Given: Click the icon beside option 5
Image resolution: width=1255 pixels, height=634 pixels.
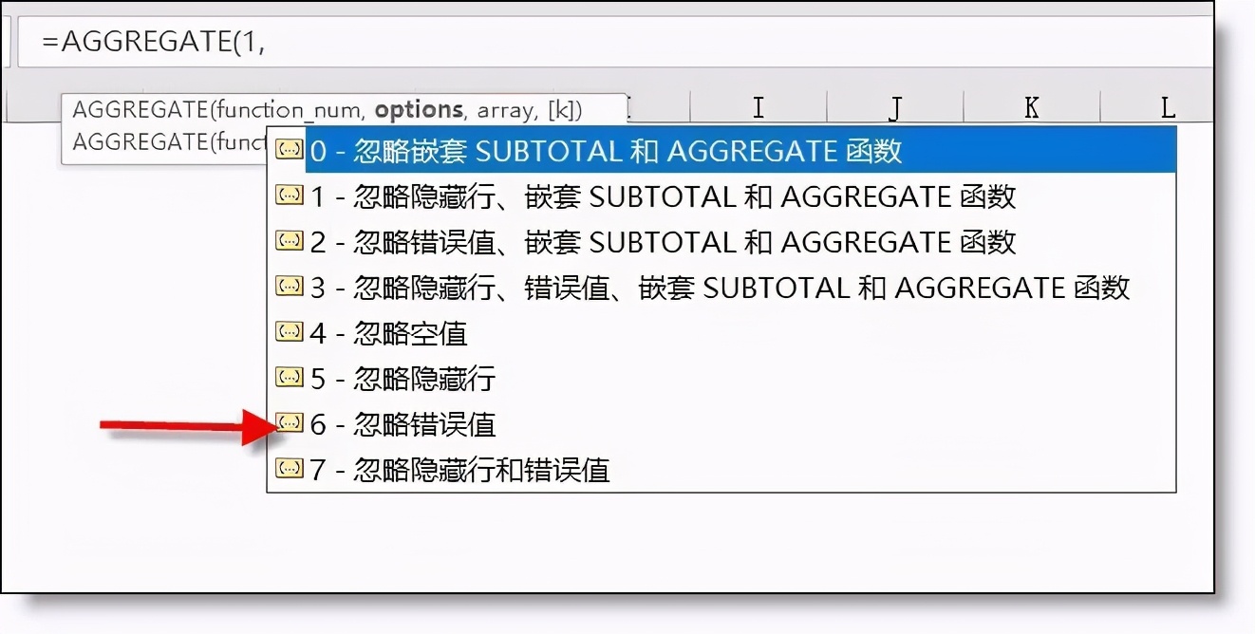Looking at the screenshot, I should [289, 378].
